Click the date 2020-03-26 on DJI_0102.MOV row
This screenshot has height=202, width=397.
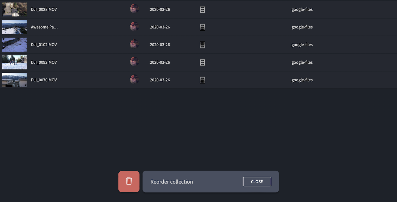pos(160,45)
